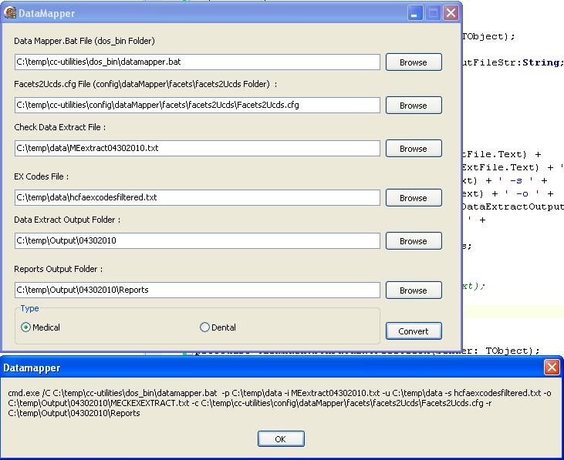Click the DataMapper app icon in title bar
564x460 pixels.
(10, 13)
